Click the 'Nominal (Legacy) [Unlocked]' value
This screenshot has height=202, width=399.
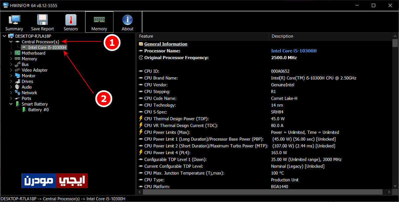(298, 166)
